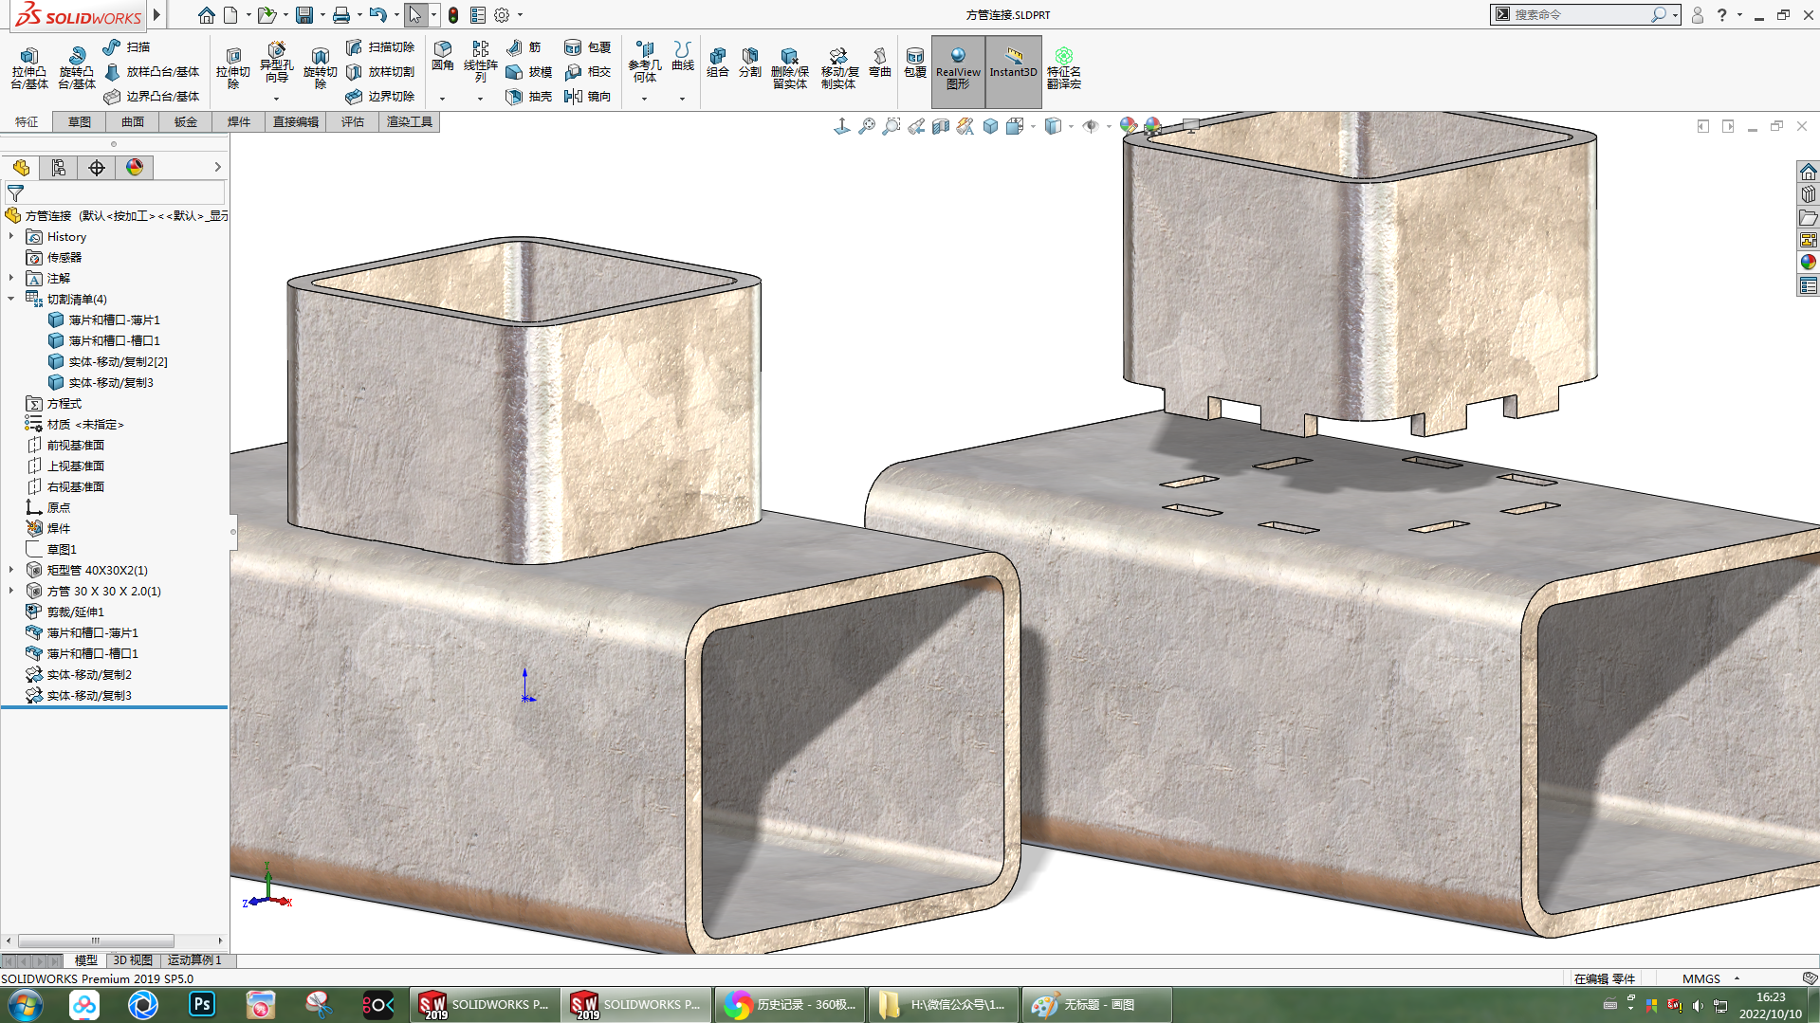Image resolution: width=1820 pixels, height=1023 pixels.
Task: Select the 圆角 fillet tool
Action: [442, 56]
